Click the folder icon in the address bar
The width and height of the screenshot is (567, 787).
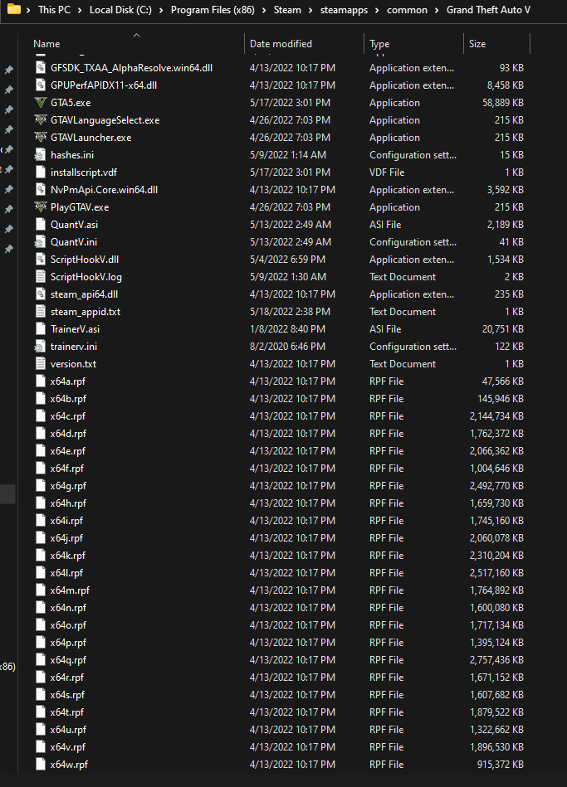[x=14, y=9]
